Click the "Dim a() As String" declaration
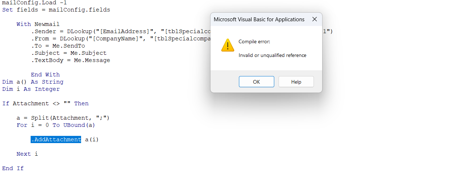453x173 pixels. click(33, 82)
